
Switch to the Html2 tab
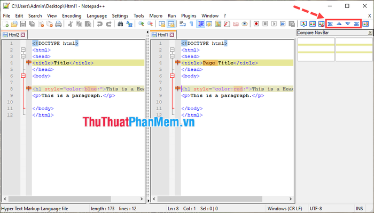(14, 35)
